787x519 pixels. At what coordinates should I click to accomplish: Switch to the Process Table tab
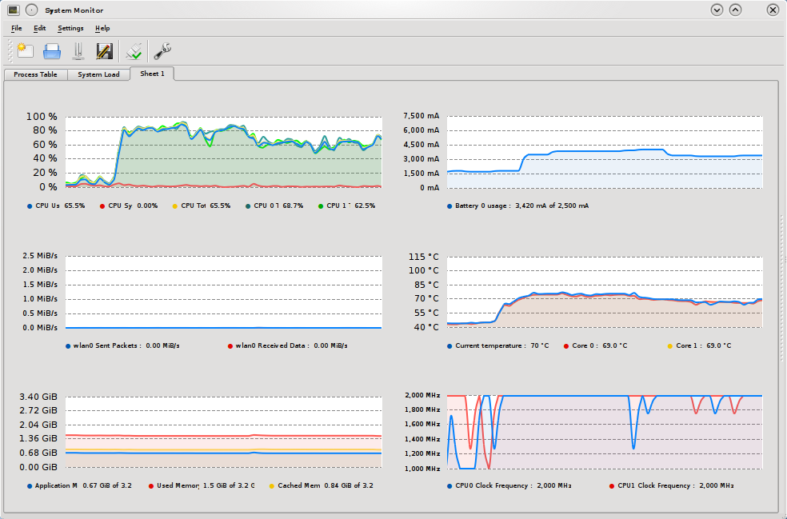[35, 74]
